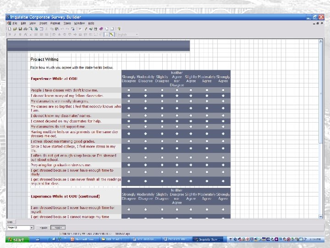Switch to the Web tab at the bottom
The image size is (330, 248).
[10, 222]
